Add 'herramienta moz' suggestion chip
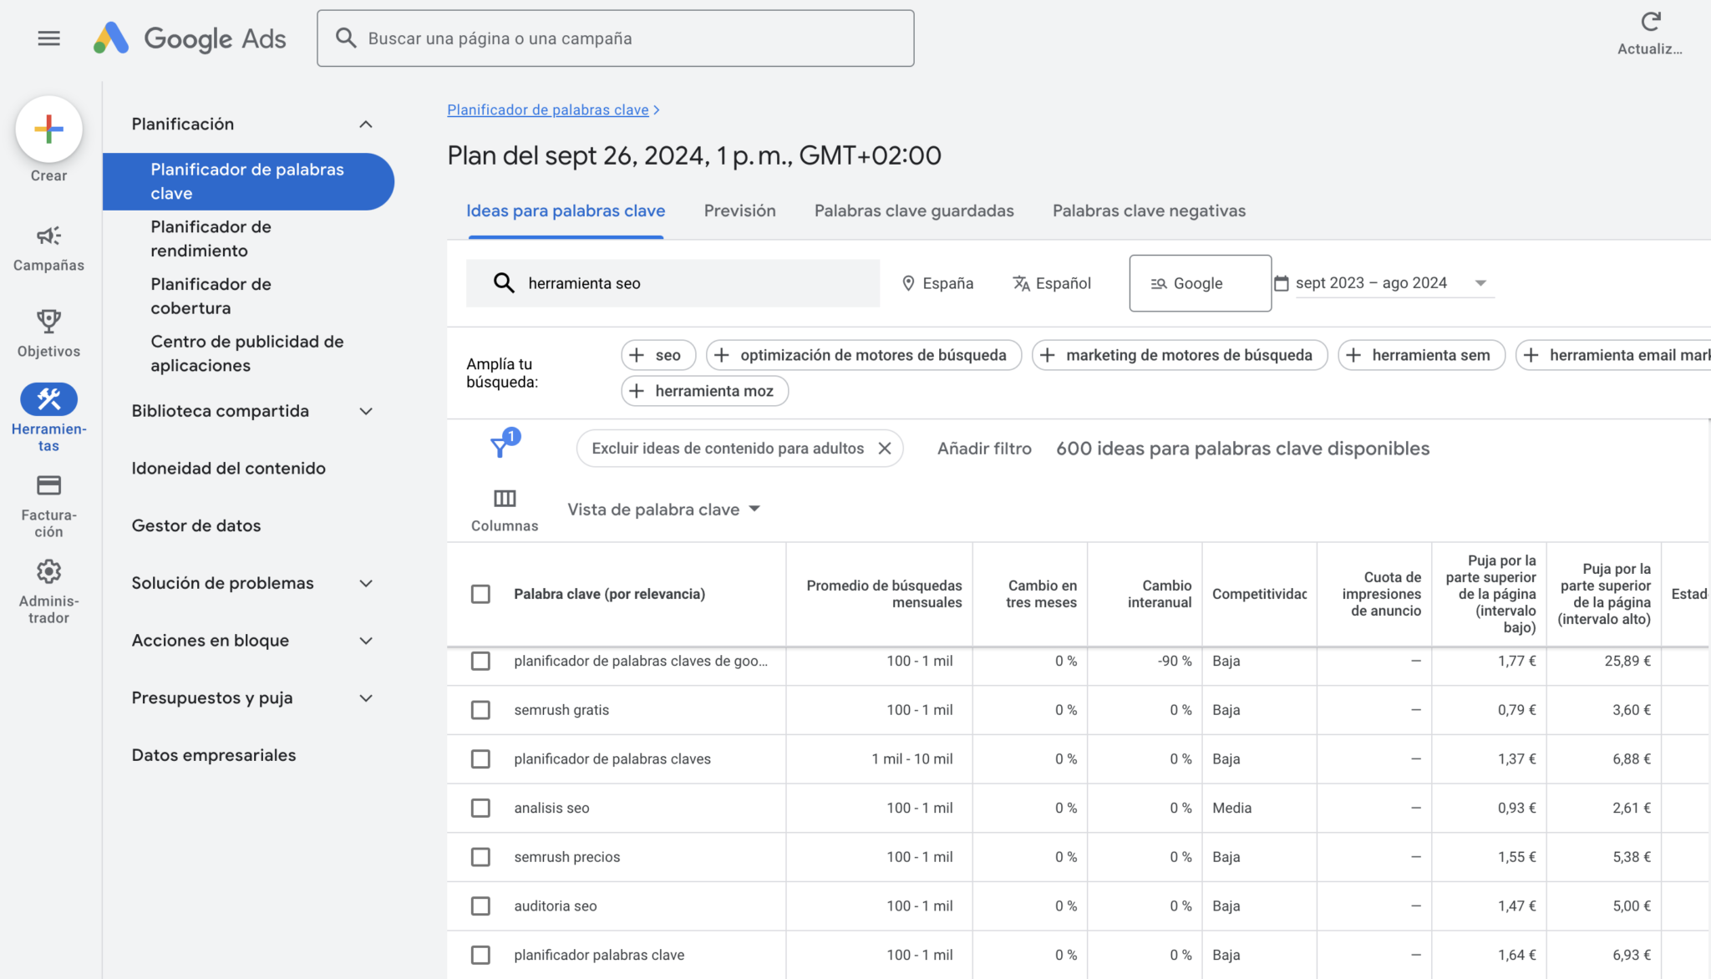 704,391
